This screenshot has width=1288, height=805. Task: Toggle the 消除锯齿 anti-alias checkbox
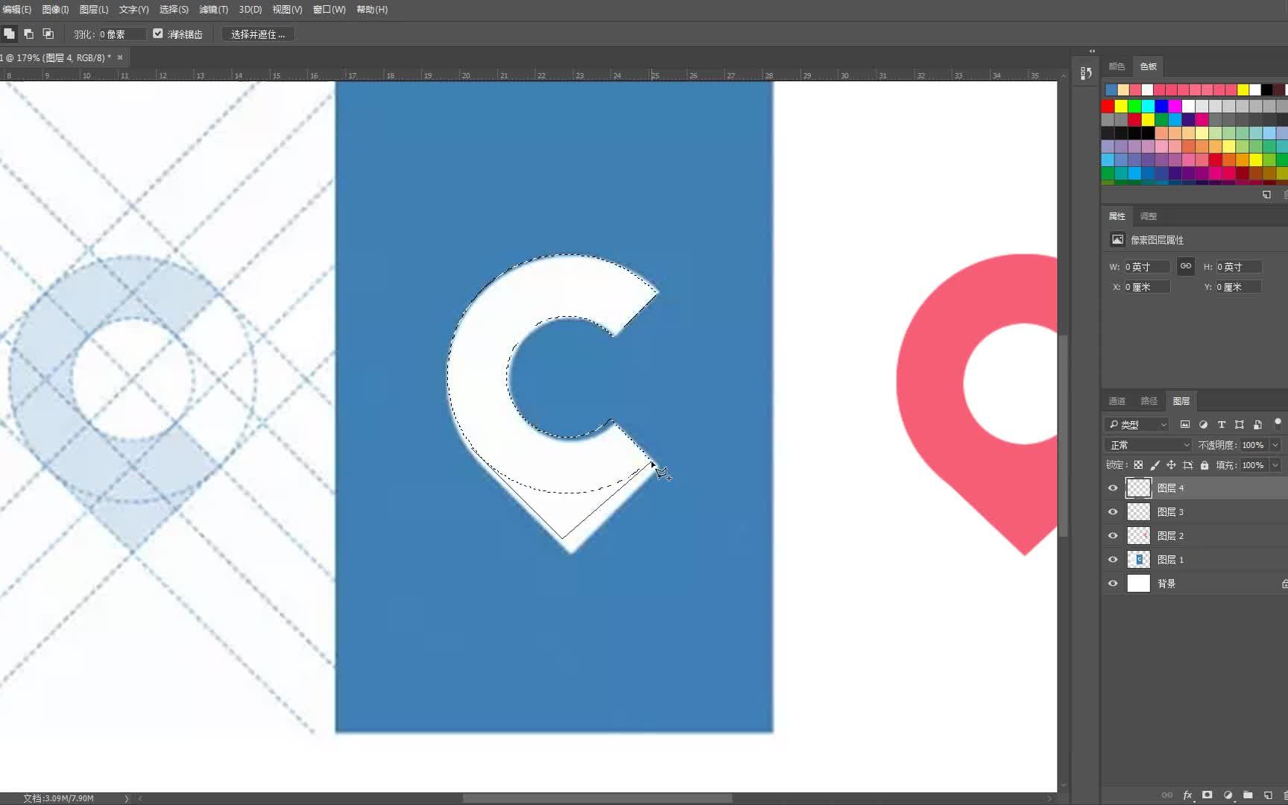pyautogui.click(x=158, y=34)
